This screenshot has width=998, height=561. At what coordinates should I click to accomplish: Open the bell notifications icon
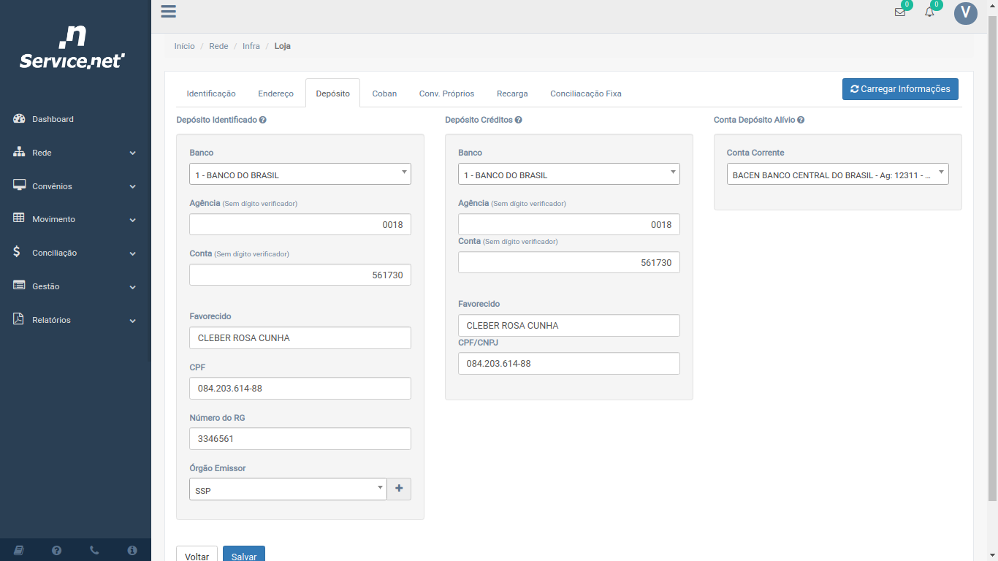click(x=929, y=12)
